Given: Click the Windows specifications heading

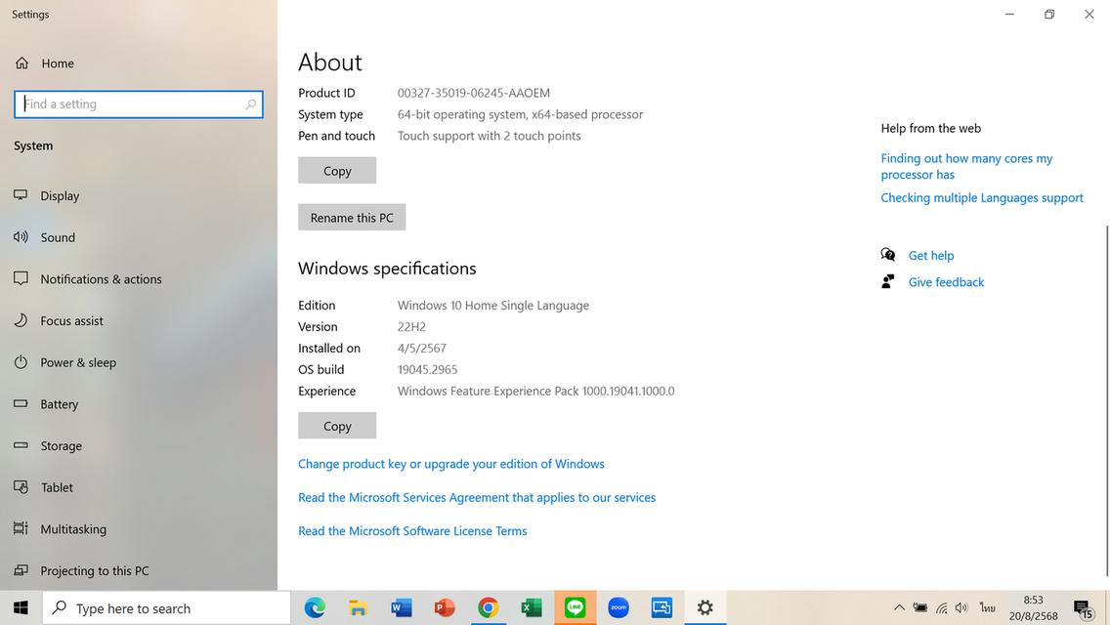Looking at the screenshot, I should click(387, 269).
